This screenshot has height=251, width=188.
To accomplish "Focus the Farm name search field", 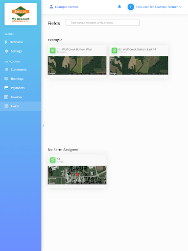I will (102, 23).
